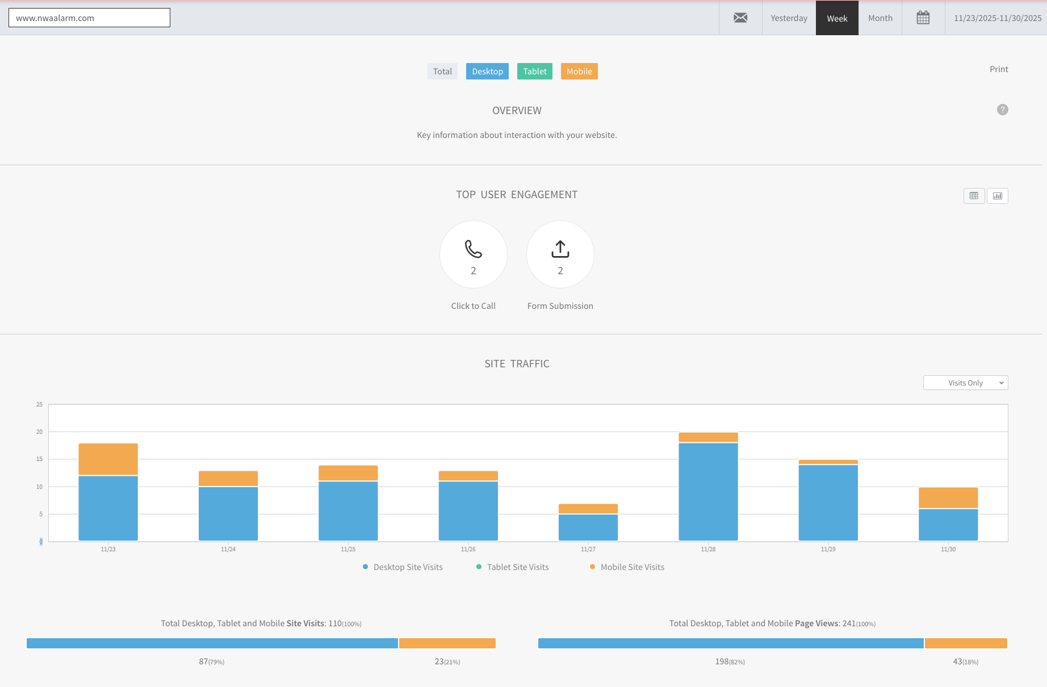Switch engagement to bar chart view icon
This screenshot has height=687, width=1047.
[998, 196]
